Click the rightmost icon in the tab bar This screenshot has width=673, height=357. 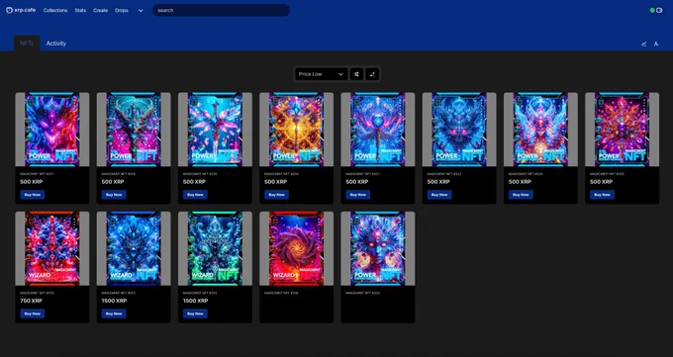pyautogui.click(x=656, y=44)
